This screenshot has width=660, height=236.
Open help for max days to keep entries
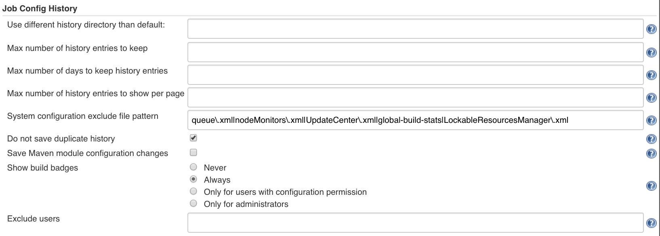tap(651, 74)
